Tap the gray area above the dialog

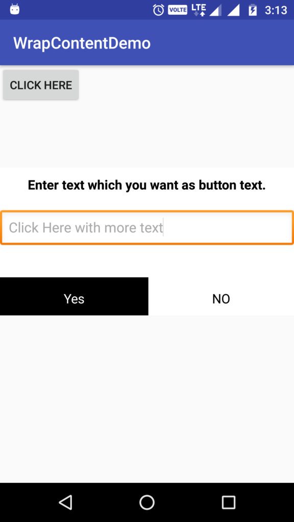tap(147, 133)
